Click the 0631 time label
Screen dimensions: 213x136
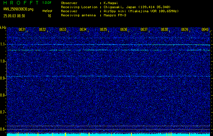pos(22,30)
